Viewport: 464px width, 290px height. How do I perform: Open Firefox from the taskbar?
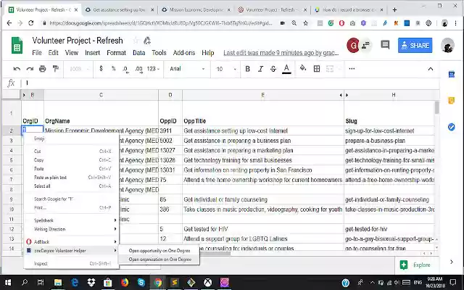(125, 283)
